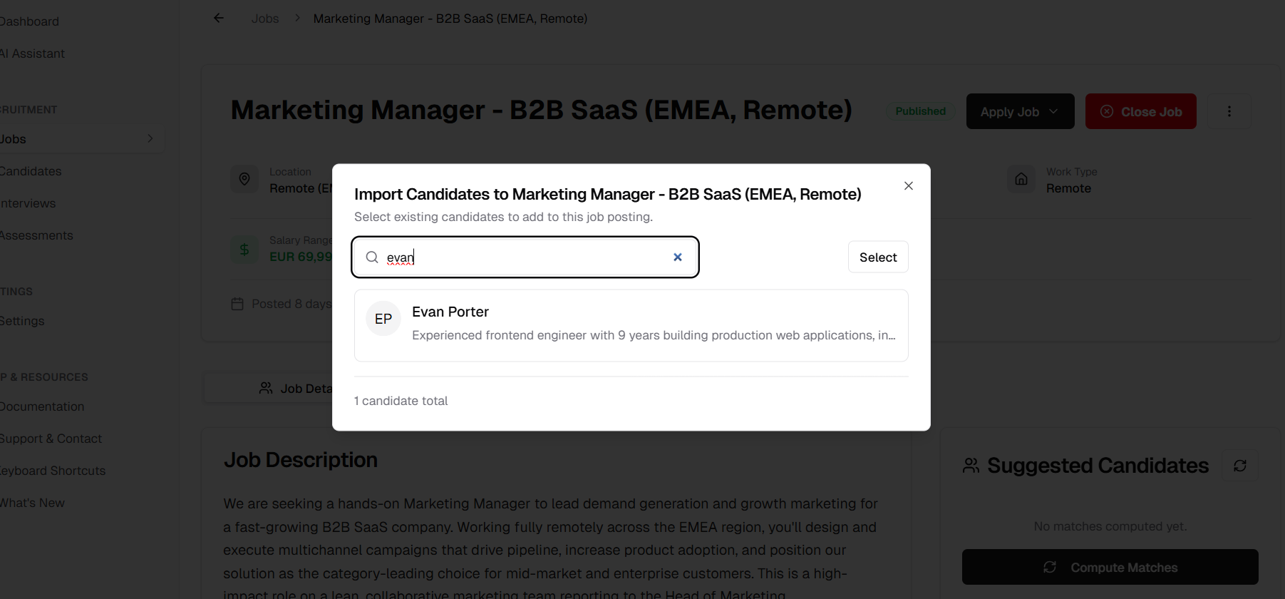
Task: Refresh suggested candidates with the reload icon
Action: point(1239,466)
